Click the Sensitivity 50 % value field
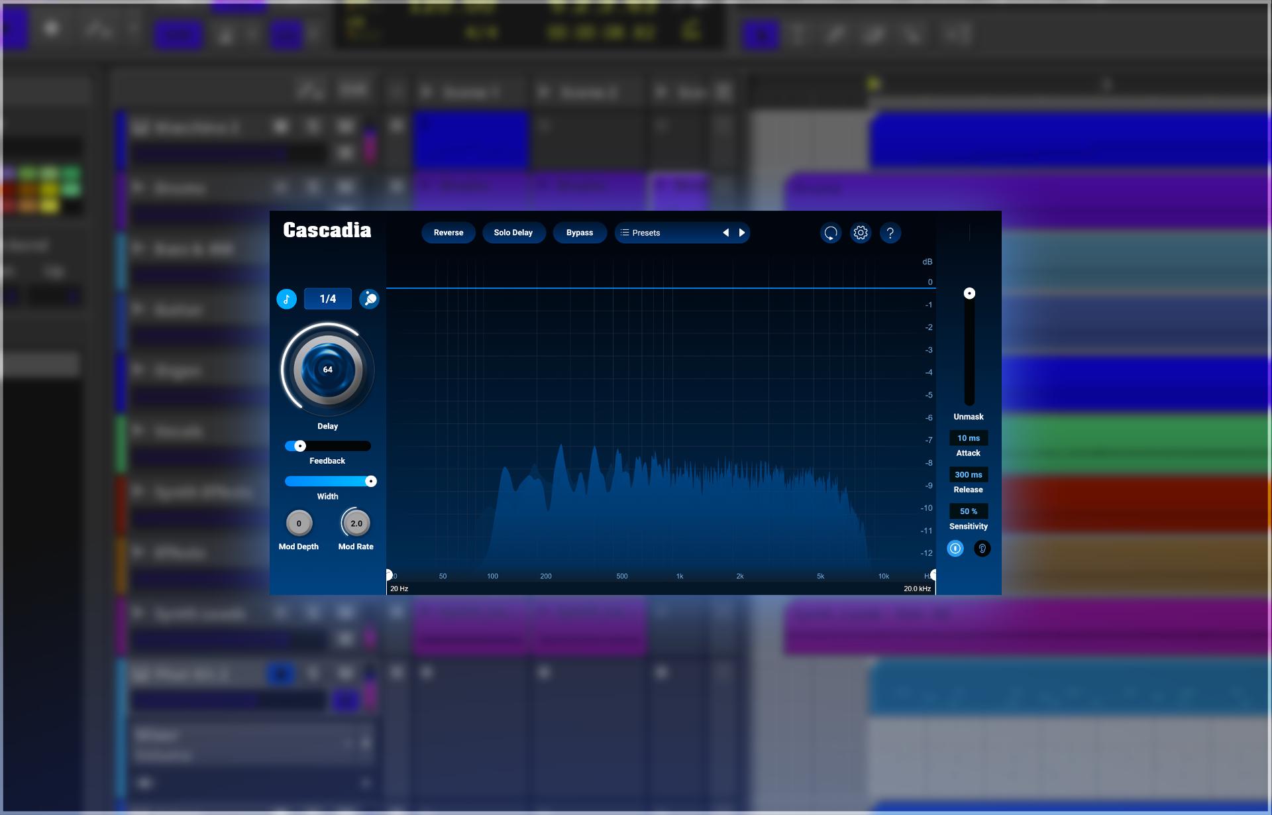The height and width of the screenshot is (815, 1272). [969, 511]
